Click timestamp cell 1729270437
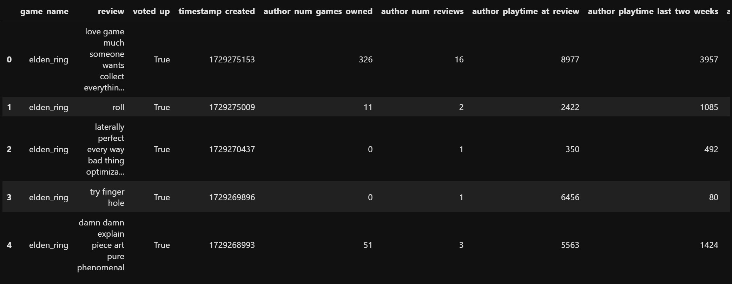732x284 pixels. tap(232, 149)
